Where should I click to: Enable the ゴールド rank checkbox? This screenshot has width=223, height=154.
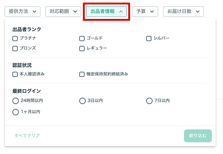pyautogui.click(x=82, y=39)
